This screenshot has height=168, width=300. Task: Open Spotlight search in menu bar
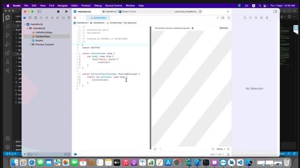click(260, 6)
